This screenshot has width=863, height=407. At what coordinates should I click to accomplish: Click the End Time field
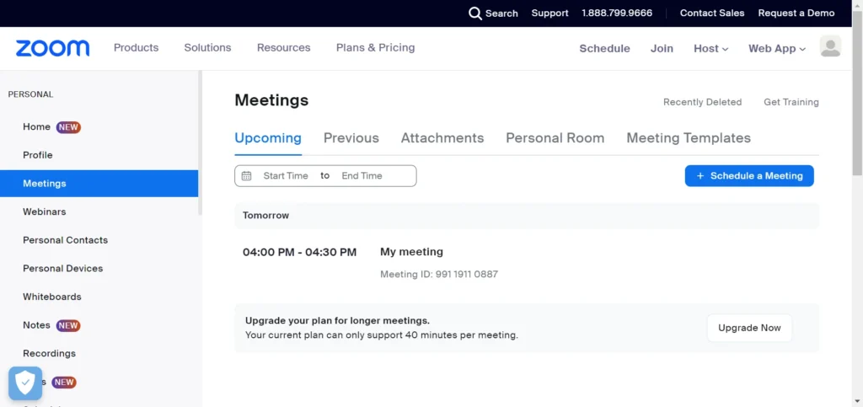coord(362,176)
